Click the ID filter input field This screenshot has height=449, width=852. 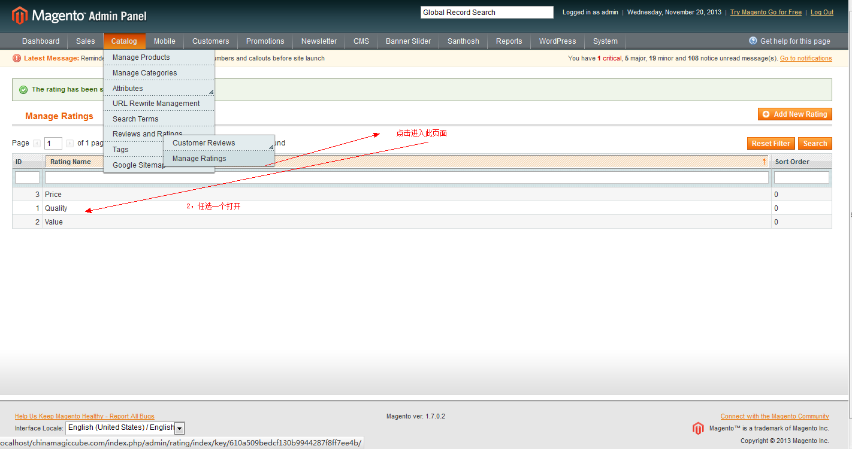point(27,178)
